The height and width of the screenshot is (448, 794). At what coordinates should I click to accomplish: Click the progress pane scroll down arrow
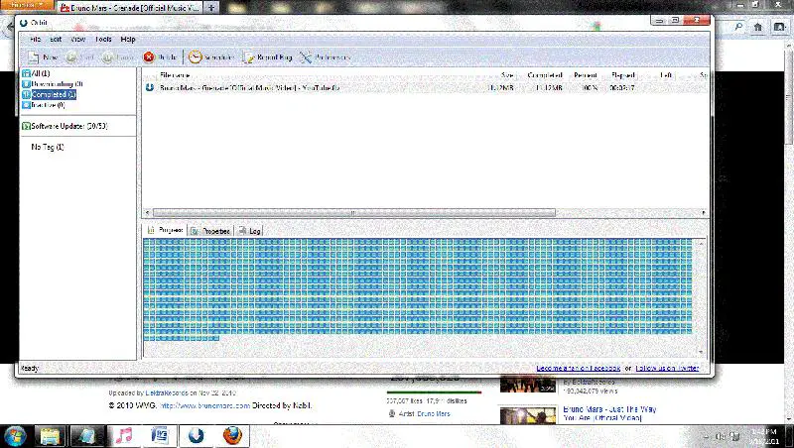tap(701, 352)
